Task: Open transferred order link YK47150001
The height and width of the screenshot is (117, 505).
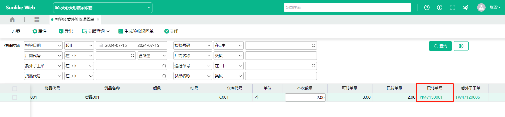Action: point(431,97)
